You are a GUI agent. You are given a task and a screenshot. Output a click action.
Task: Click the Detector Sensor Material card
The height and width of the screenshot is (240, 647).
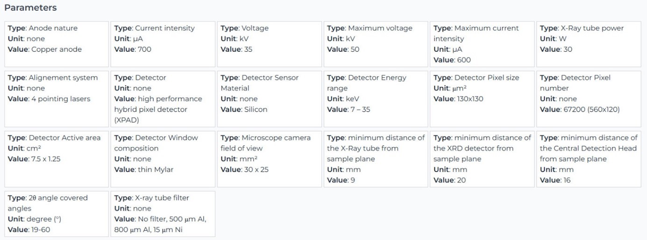point(270,99)
